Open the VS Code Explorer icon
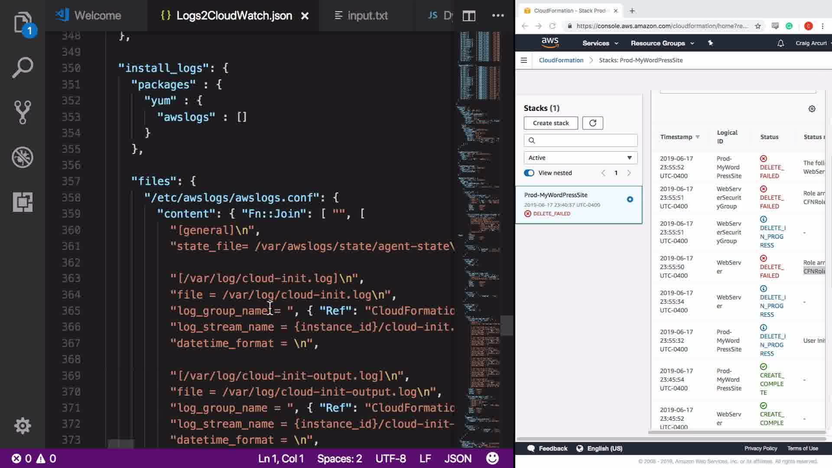Image resolution: width=832 pixels, height=468 pixels. [23, 23]
